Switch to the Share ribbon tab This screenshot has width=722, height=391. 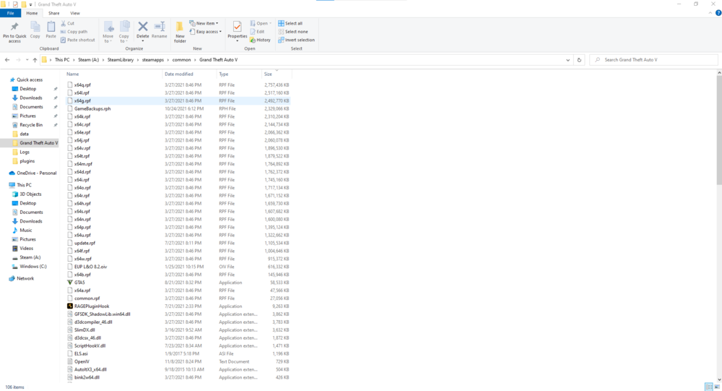pos(54,14)
